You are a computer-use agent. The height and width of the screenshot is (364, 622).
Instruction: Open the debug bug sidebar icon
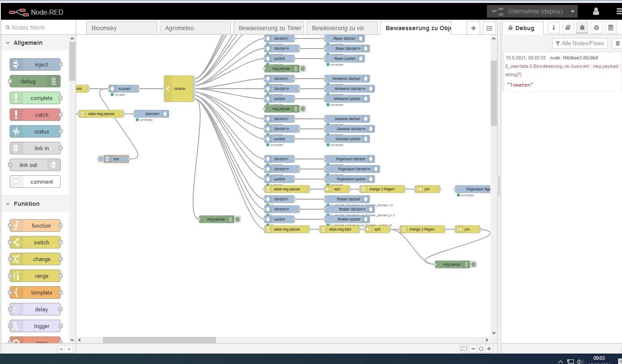pos(582,28)
